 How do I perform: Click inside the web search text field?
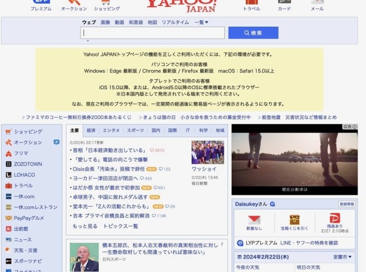(153, 33)
